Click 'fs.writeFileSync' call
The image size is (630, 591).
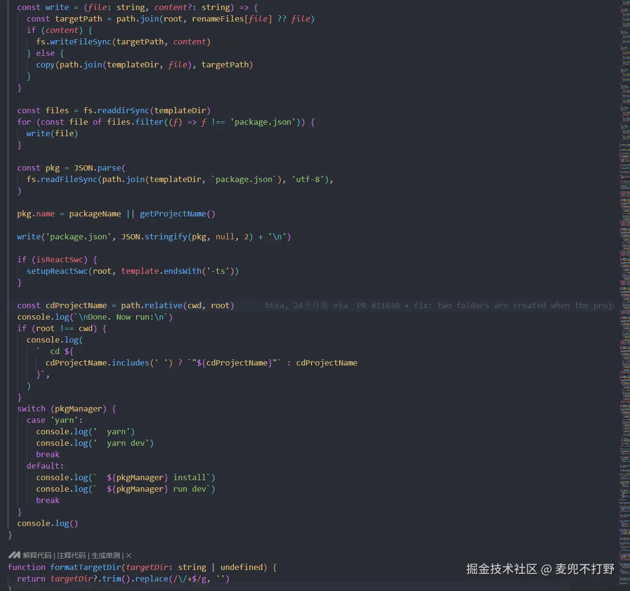pyautogui.click(x=74, y=42)
